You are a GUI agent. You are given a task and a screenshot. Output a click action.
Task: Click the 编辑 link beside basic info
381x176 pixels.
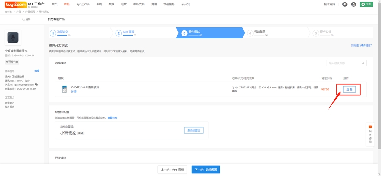coord(37,71)
